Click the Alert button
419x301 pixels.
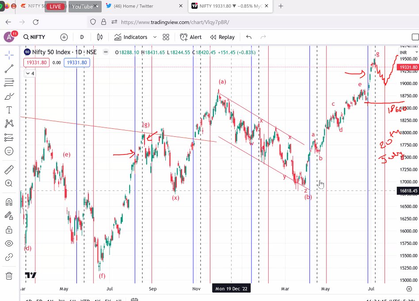190,37
